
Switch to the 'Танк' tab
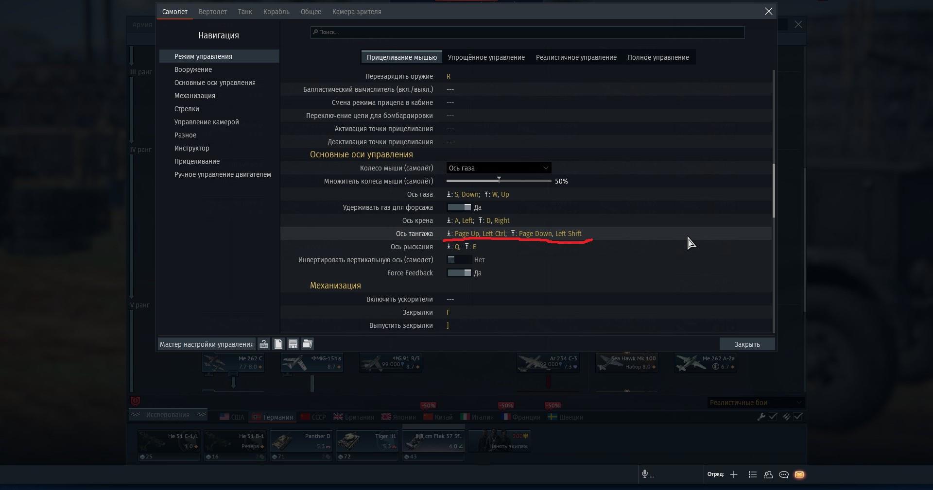[x=245, y=12]
